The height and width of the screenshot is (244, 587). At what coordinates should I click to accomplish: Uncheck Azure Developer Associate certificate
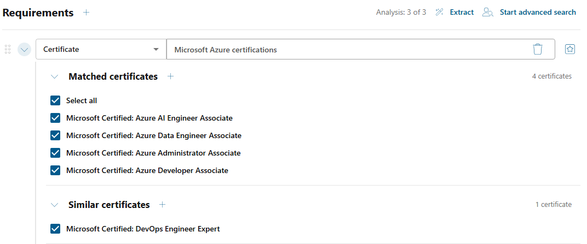coord(55,170)
